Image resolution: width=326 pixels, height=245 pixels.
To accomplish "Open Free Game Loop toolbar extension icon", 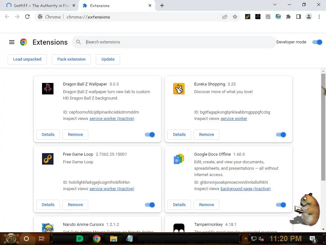I will 248,17.
